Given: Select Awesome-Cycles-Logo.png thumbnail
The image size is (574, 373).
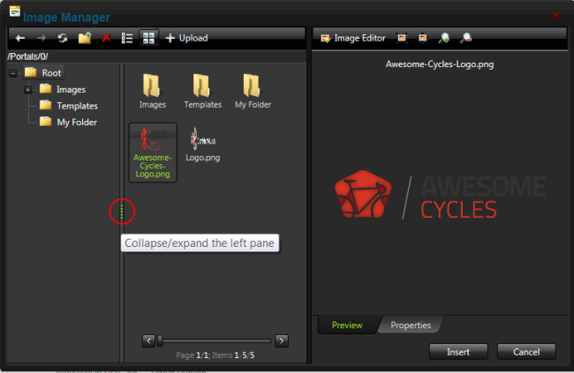Looking at the screenshot, I should [x=153, y=153].
